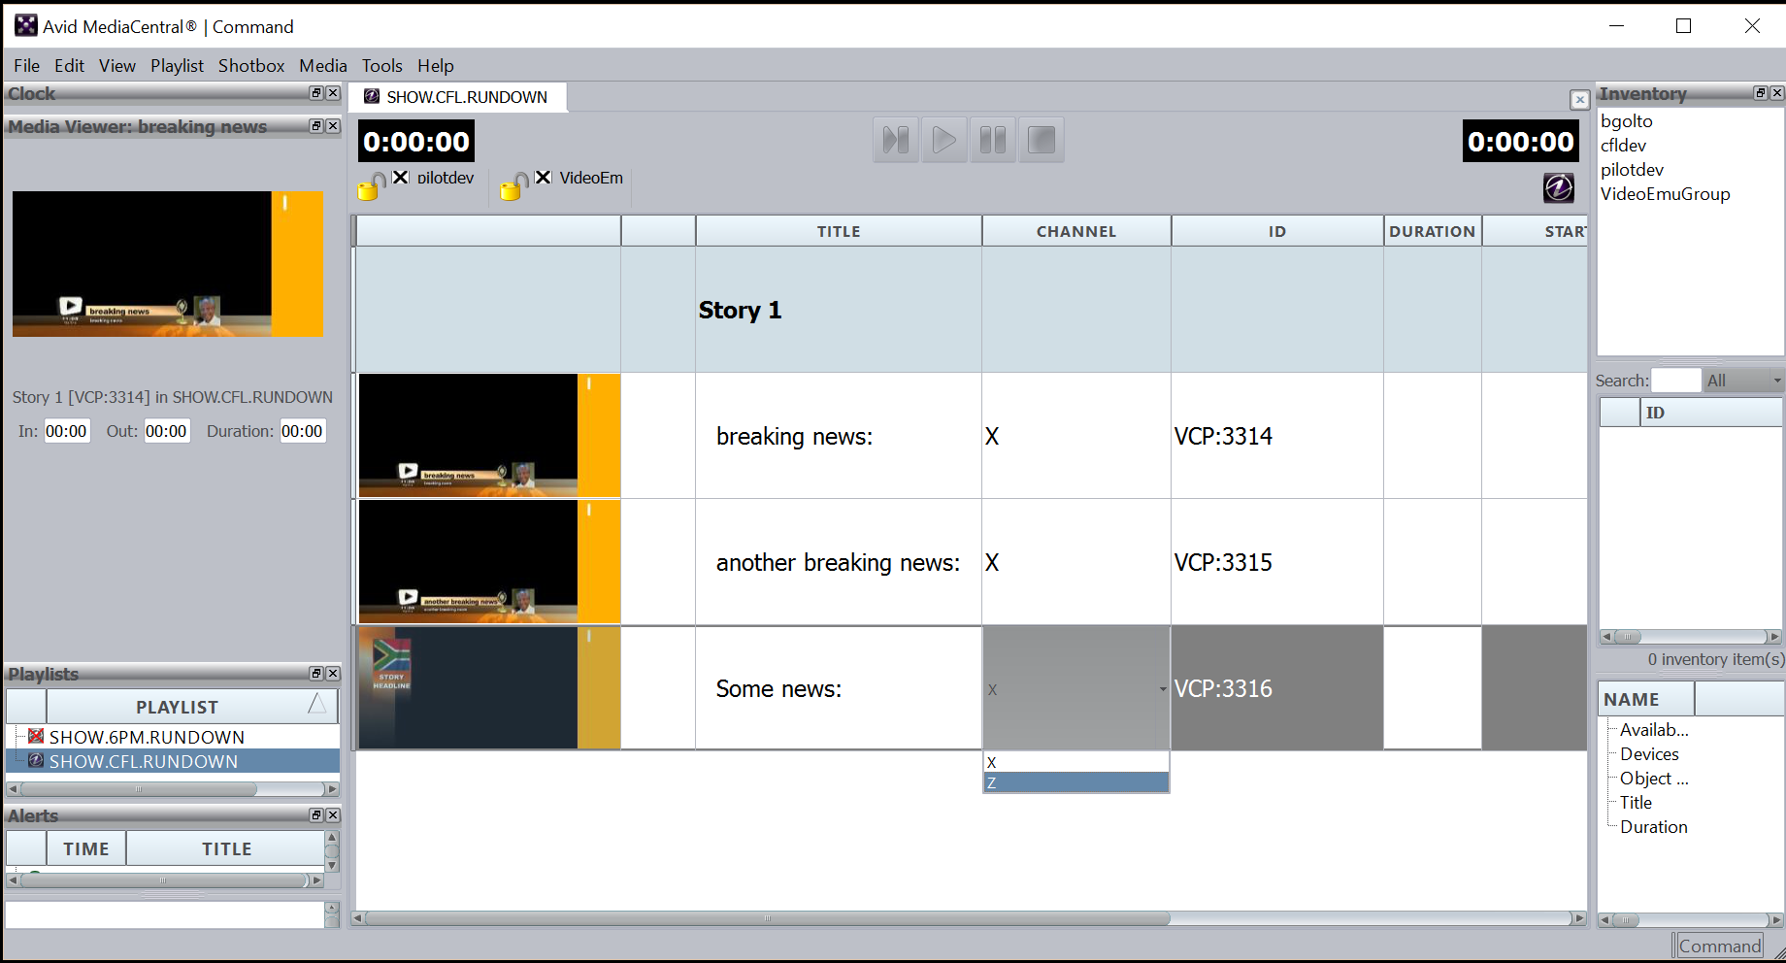
Task: Close the SHOW.CFL.RUNDOWN tab with the X button
Action: point(1579,99)
